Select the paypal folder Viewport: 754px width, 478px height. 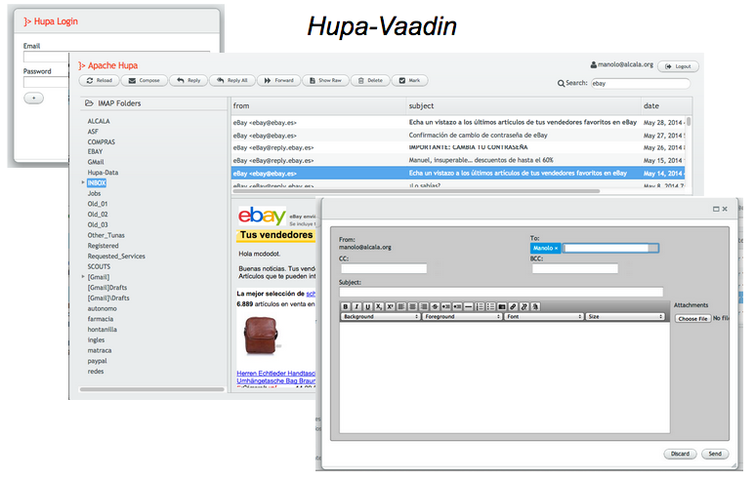pyautogui.click(x=97, y=361)
